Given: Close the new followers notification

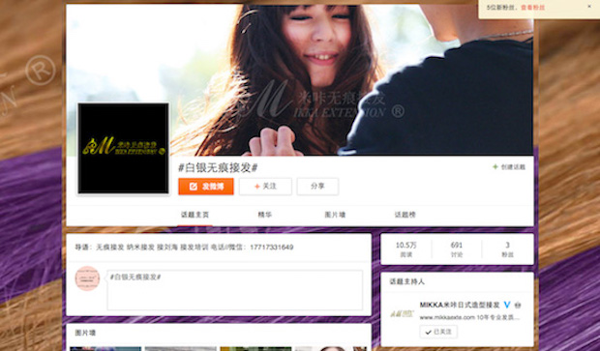Looking at the screenshot, I should pos(589,6).
